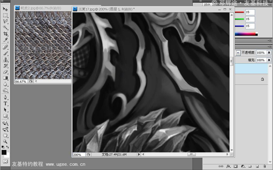This screenshot has height=170, width=273.
Task: Click the 200% zoom field in status bar
Action: coord(78,155)
